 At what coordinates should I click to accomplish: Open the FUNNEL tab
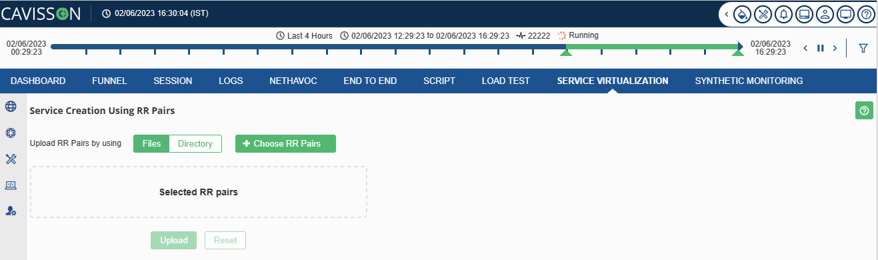pyautogui.click(x=109, y=81)
